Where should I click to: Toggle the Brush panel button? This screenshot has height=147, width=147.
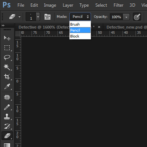pos(48,17)
